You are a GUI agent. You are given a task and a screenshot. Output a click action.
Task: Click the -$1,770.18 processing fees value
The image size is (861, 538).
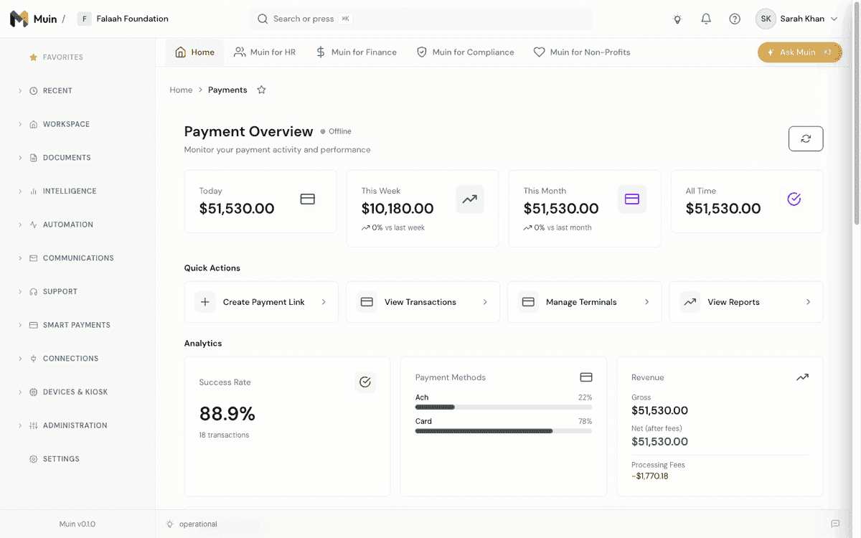pyautogui.click(x=649, y=476)
